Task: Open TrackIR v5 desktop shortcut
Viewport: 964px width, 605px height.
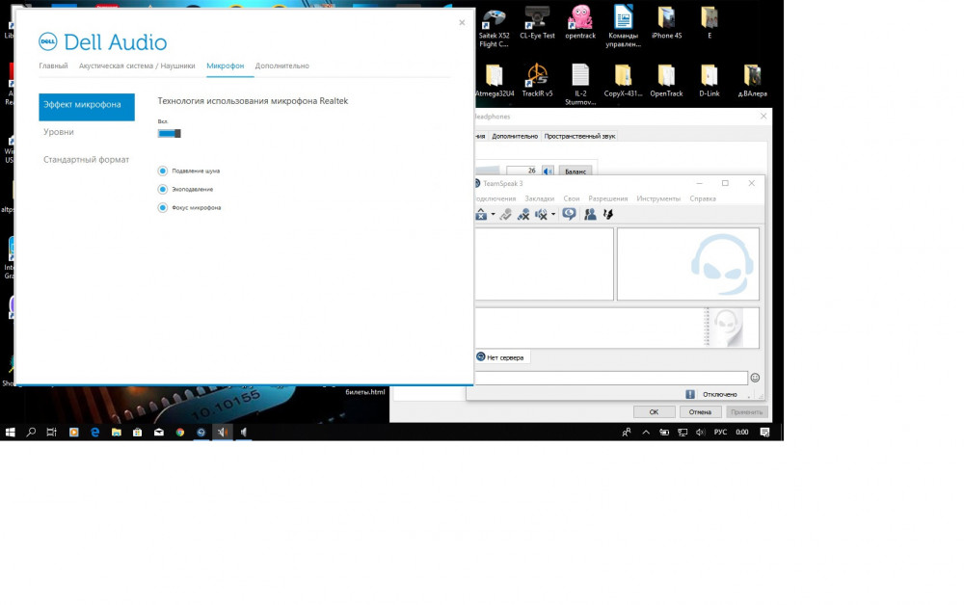Action: click(537, 81)
